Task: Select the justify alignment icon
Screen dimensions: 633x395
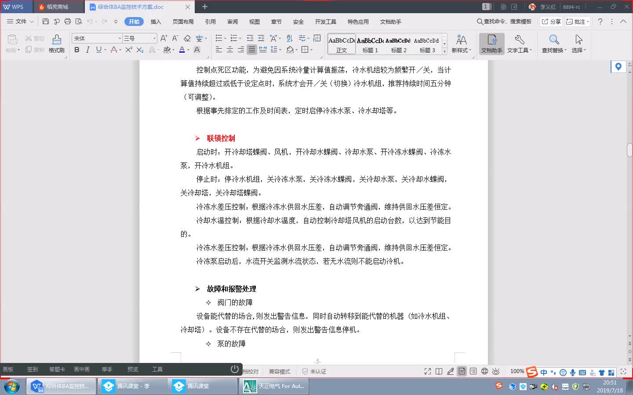Action: point(251,50)
